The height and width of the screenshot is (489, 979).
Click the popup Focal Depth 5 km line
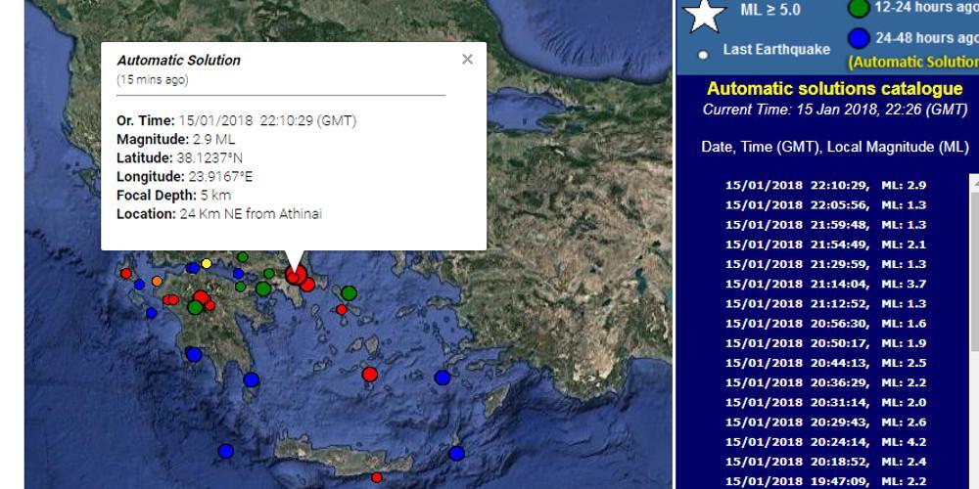173,196
